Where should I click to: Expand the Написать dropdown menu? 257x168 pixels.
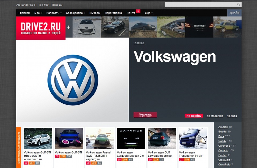tap(54, 13)
